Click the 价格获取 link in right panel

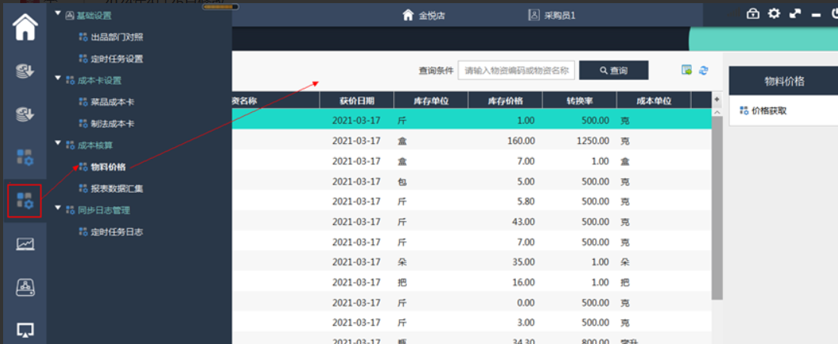(x=769, y=111)
